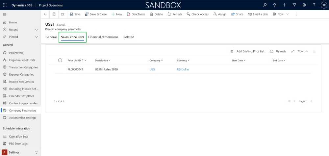Deactivate the record
This screenshot has height=156, width=329.
(x=136, y=14)
